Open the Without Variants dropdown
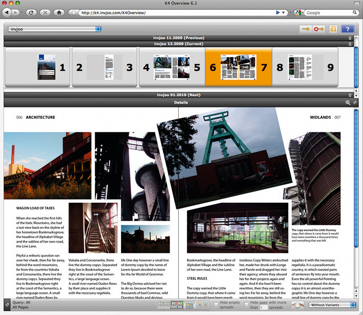 point(333,305)
